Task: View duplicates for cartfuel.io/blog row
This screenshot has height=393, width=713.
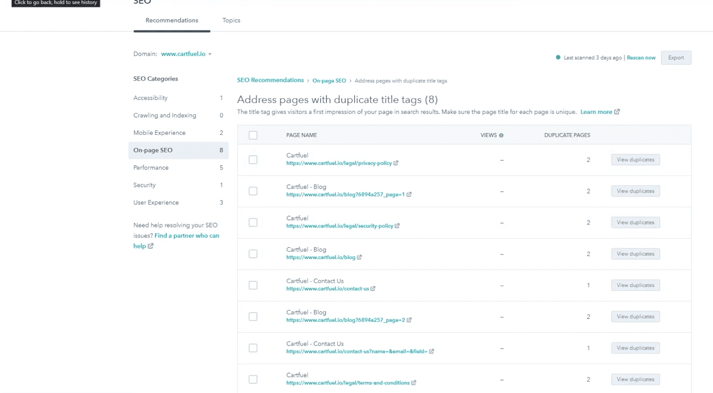Action: click(x=635, y=254)
